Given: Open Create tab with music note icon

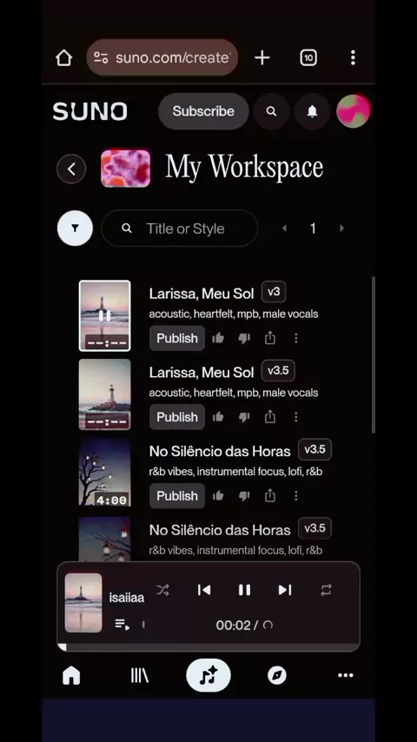Looking at the screenshot, I should [x=208, y=676].
